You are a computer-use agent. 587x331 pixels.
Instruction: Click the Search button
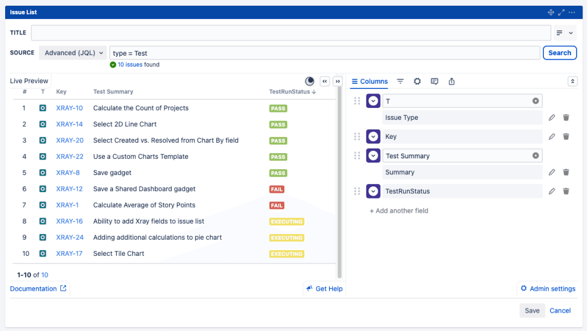click(559, 53)
